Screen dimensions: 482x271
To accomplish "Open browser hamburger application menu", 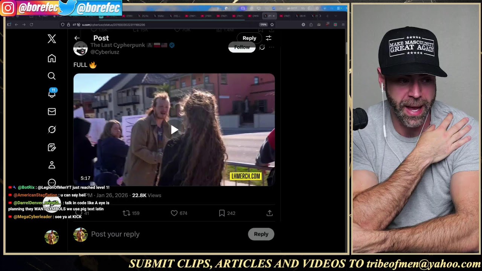I will click(343, 24).
